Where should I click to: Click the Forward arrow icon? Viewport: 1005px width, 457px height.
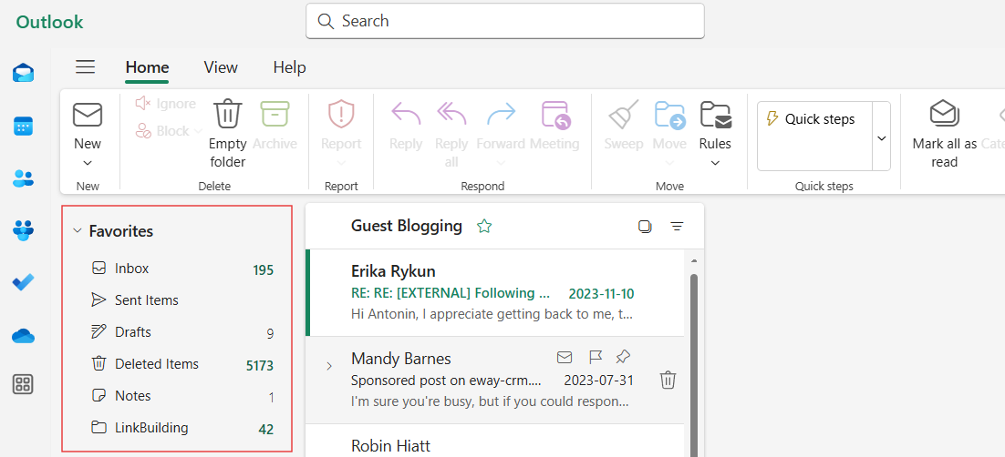(x=502, y=114)
